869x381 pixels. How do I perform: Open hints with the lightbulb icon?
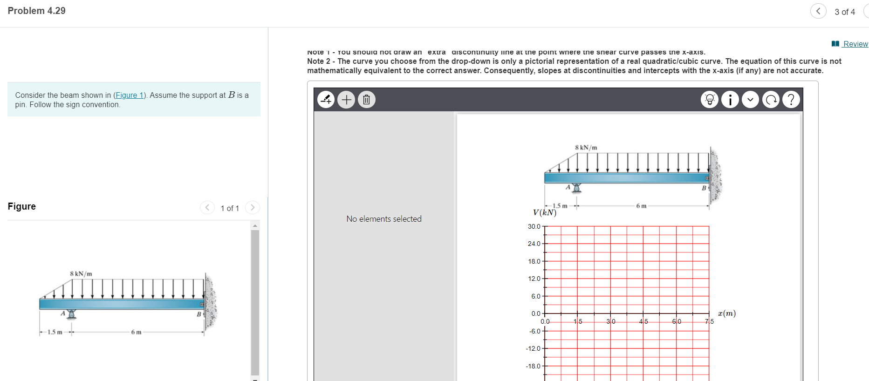coord(710,99)
